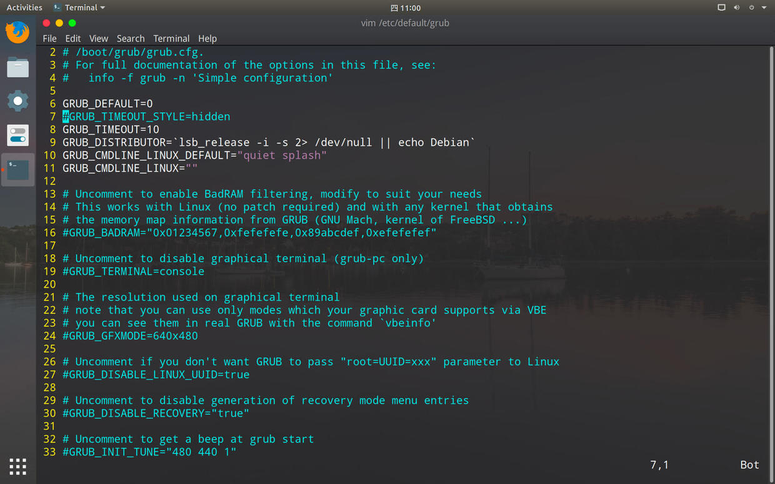
Task: Place cursor on GRUB_TIMEOUT=10 line
Action: click(111, 129)
